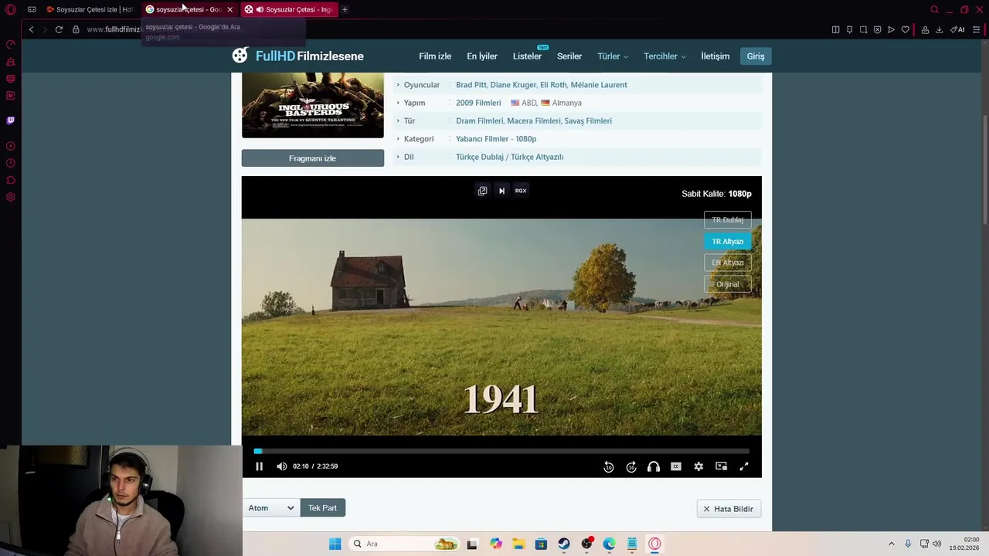Search tabs with magnifier icon
Viewport: 989px width, 556px height.
click(934, 9)
